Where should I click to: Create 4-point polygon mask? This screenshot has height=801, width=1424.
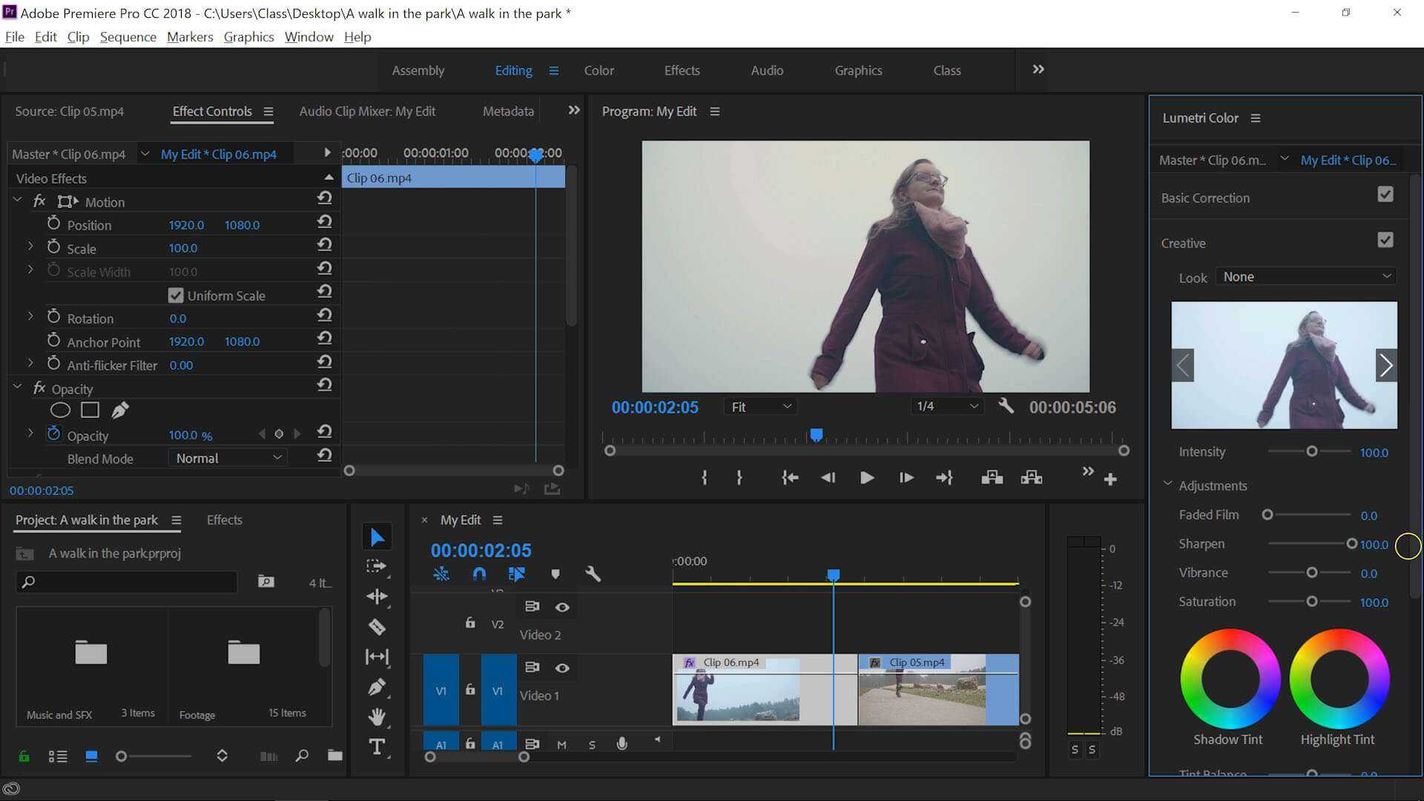pyautogui.click(x=90, y=410)
